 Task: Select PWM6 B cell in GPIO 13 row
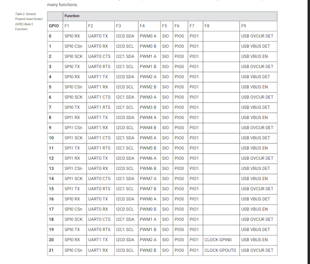(148, 168)
